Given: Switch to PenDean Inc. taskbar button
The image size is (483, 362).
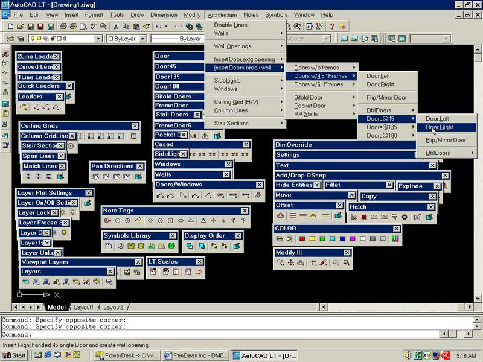Looking at the screenshot, I should point(196,355).
